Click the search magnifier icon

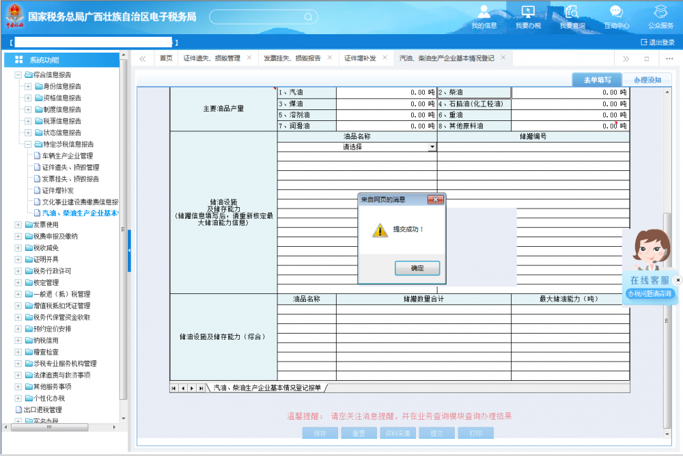pyautogui.click(x=307, y=16)
